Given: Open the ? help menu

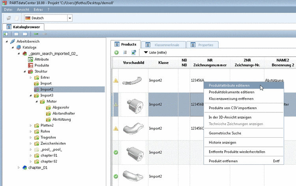Looking at the screenshot, I should (x=48, y=9).
